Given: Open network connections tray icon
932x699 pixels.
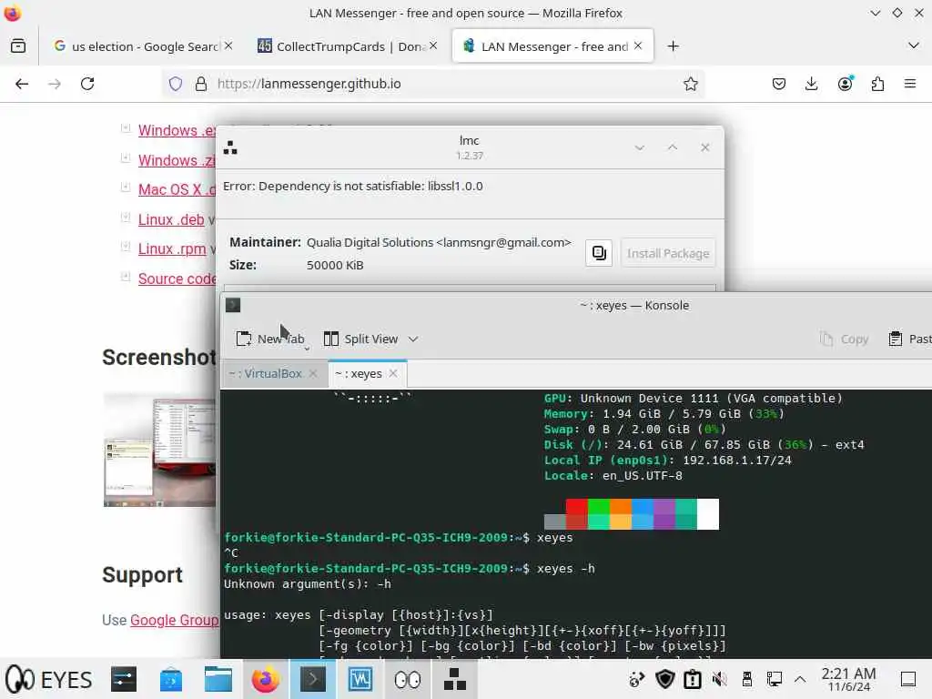Looking at the screenshot, I should click(x=774, y=679).
